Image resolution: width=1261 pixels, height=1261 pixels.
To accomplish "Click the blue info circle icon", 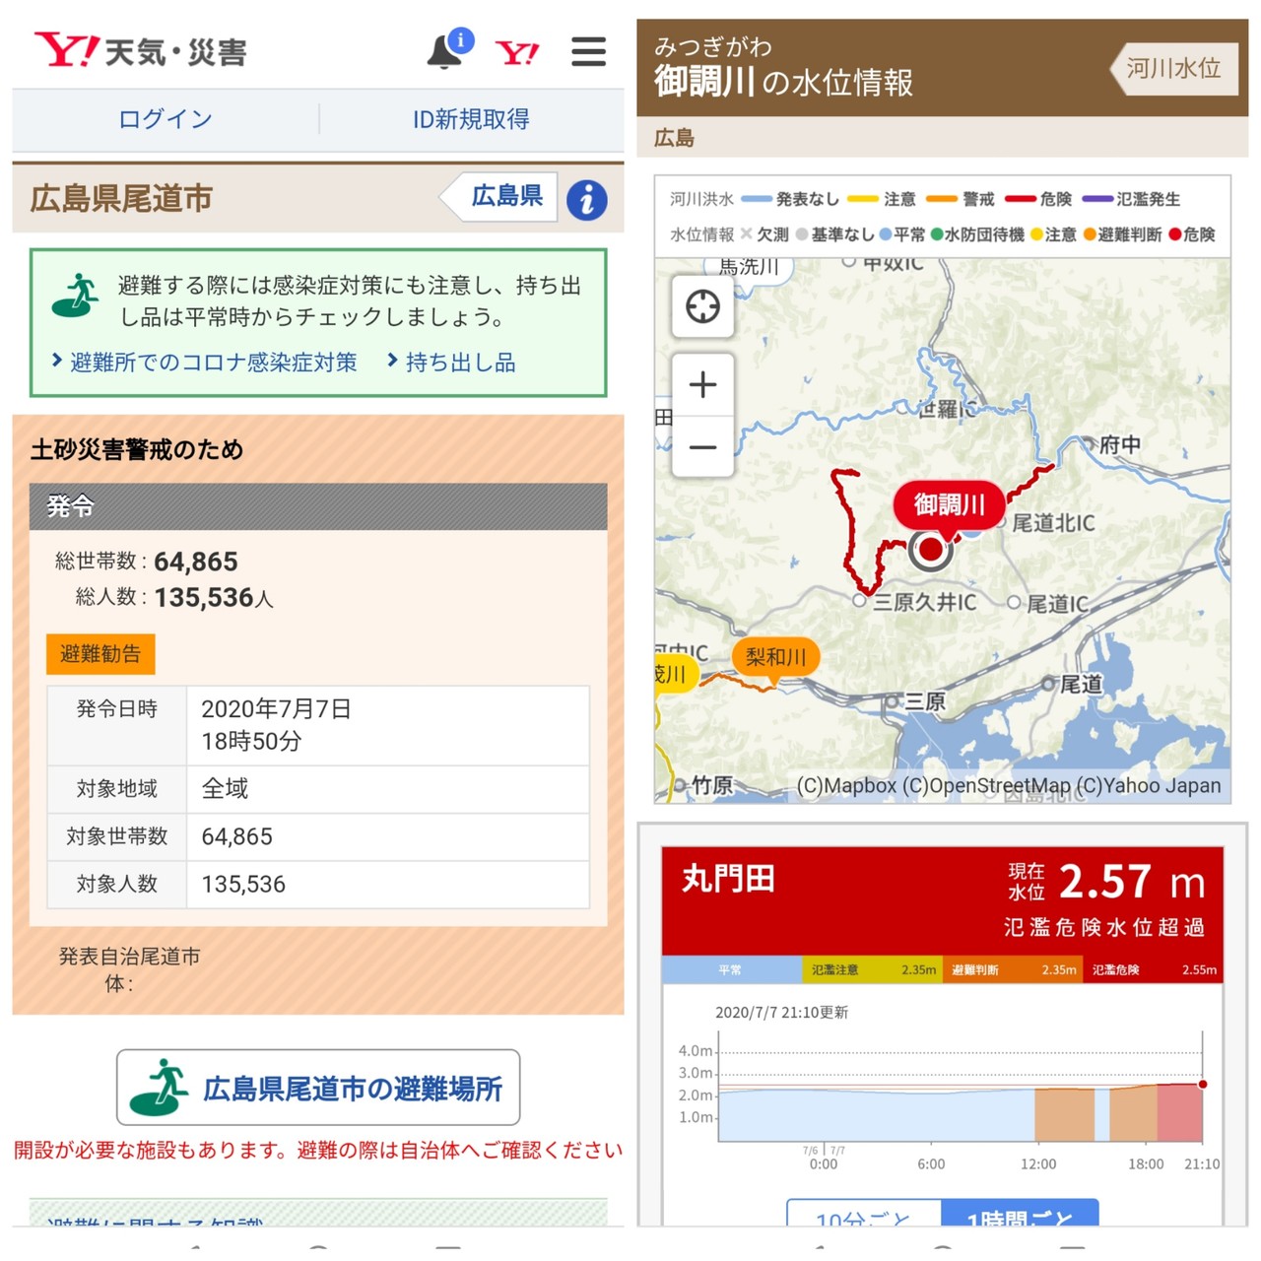I will (x=587, y=200).
